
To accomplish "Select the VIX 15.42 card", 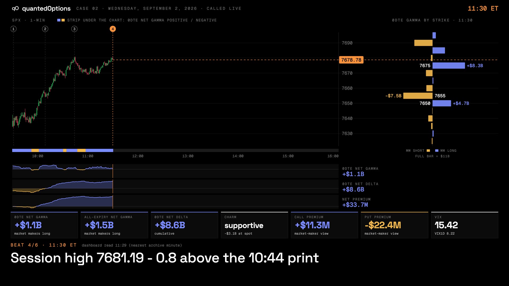I will [465, 225].
